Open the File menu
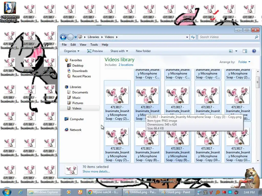Viewport: 262px width, 196px height. click(64, 45)
